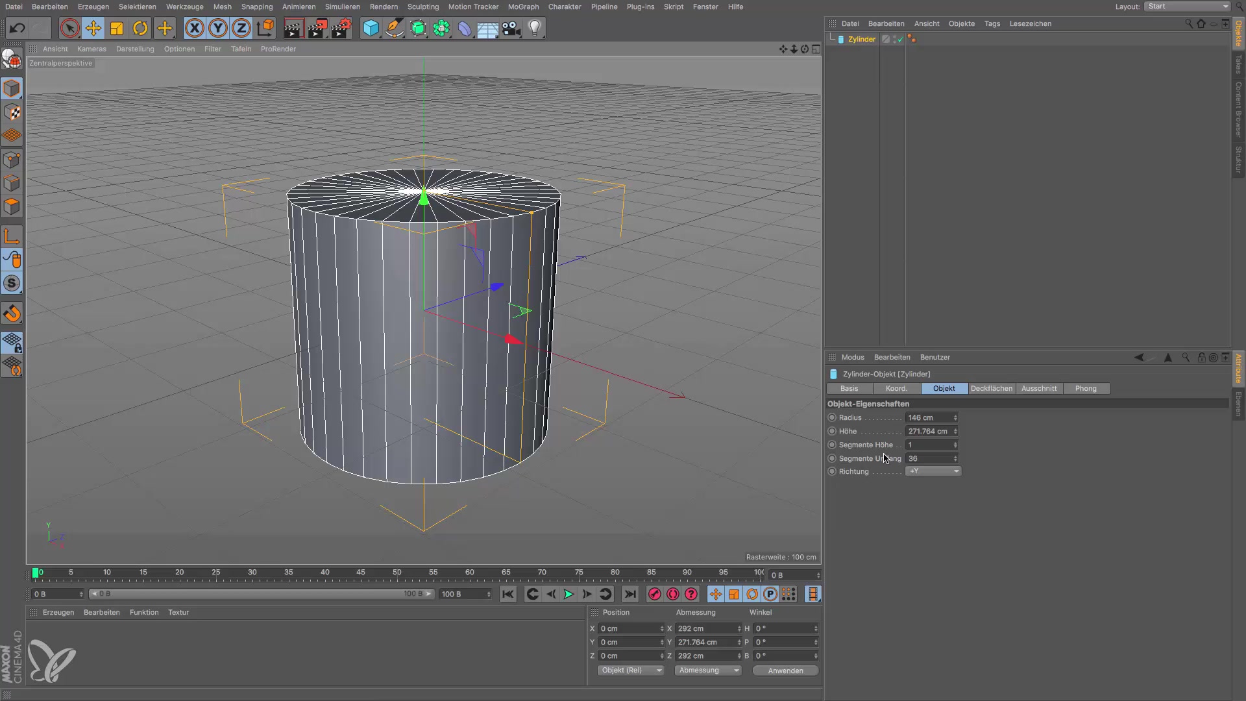Select the Move tool in top toolbar

click(93, 29)
